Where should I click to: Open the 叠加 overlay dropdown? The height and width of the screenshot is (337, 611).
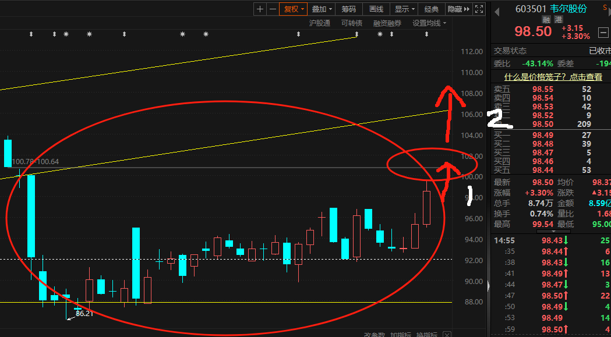322,9
